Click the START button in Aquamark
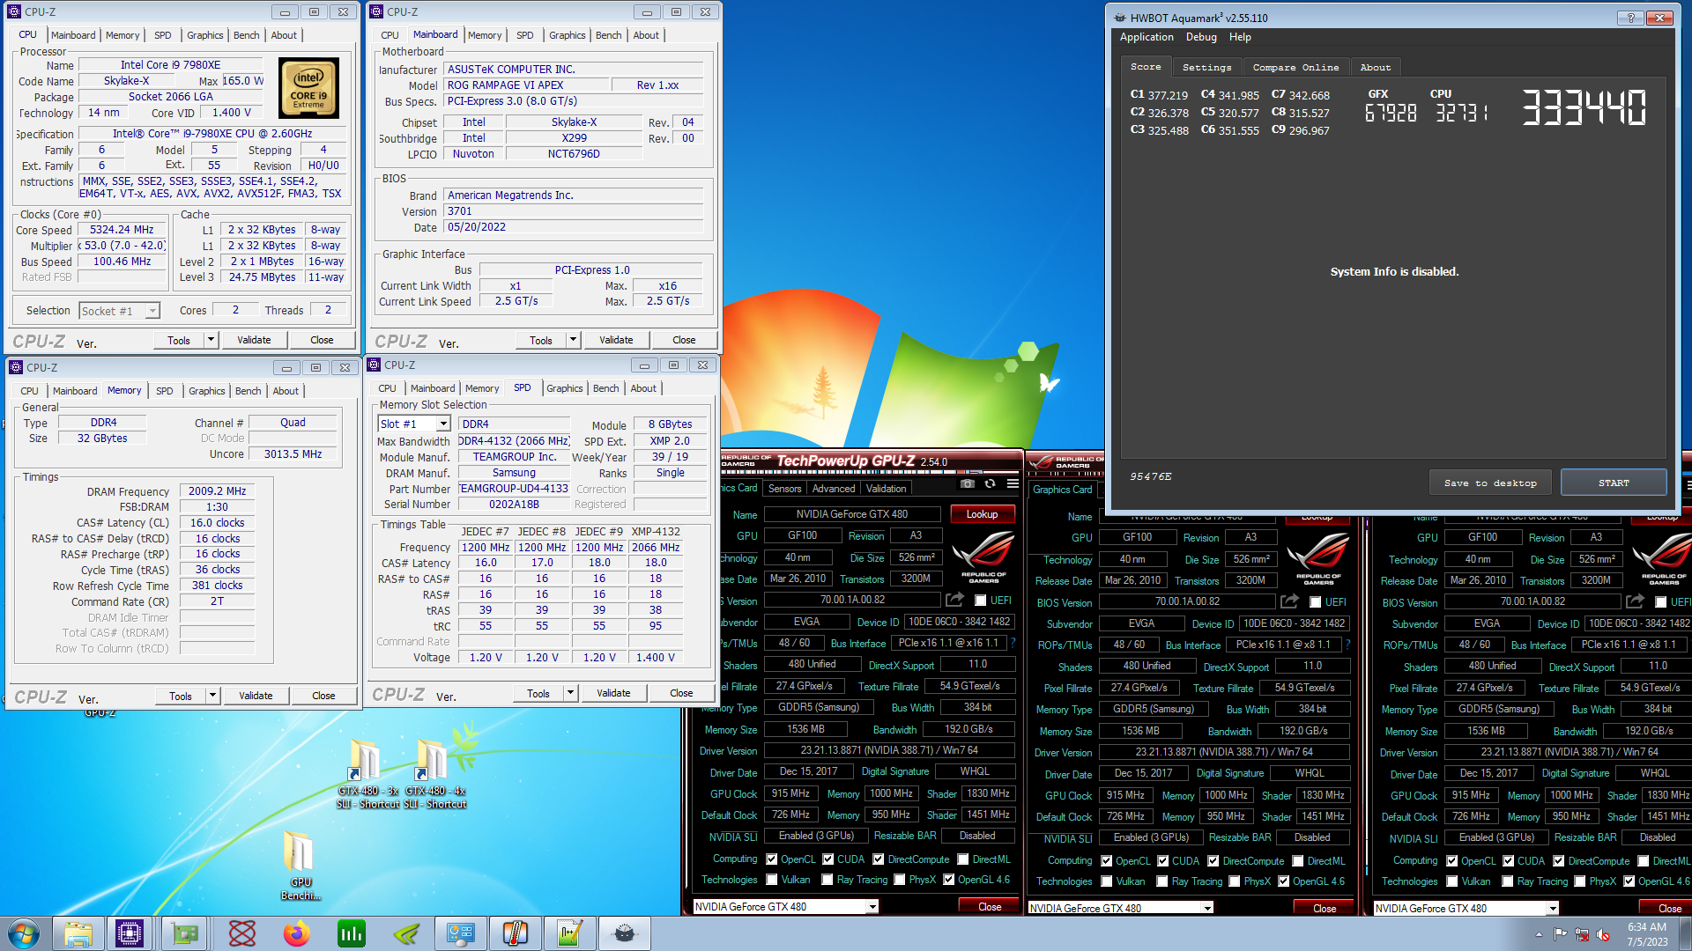 point(1614,483)
